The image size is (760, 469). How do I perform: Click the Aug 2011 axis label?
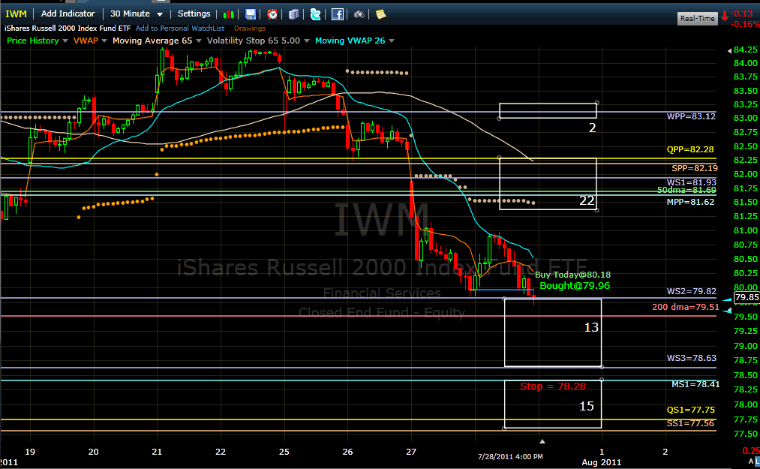pyautogui.click(x=601, y=462)
